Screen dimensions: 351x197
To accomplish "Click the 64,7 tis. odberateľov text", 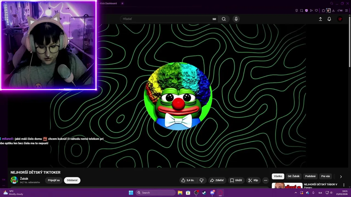I will click(30, 182).
